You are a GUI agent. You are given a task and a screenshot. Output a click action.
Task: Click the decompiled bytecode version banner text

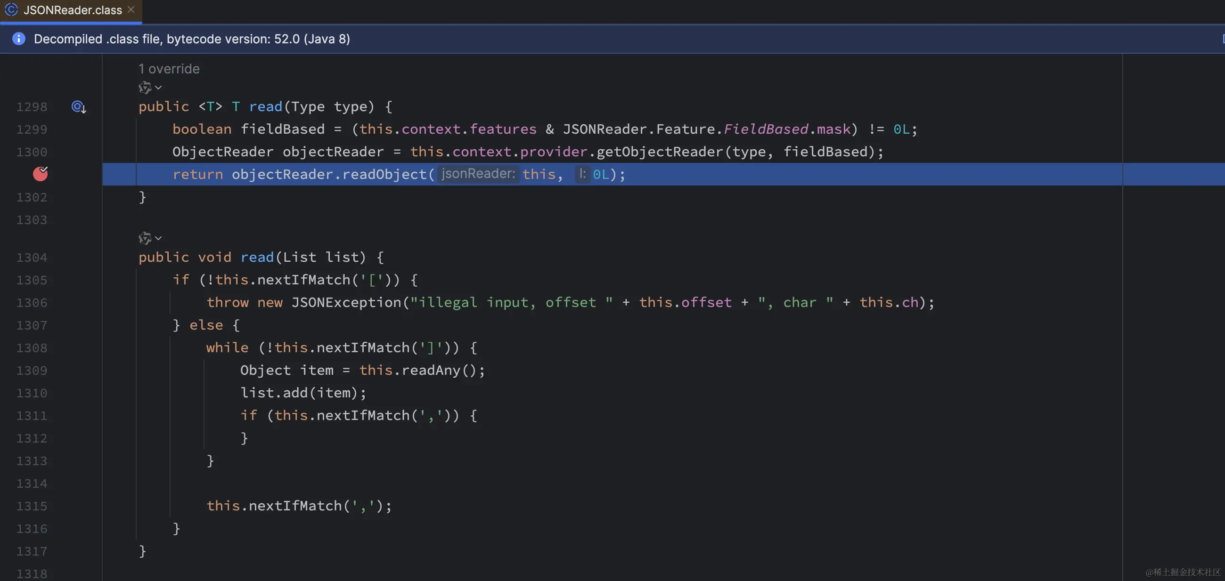[192, 39]
